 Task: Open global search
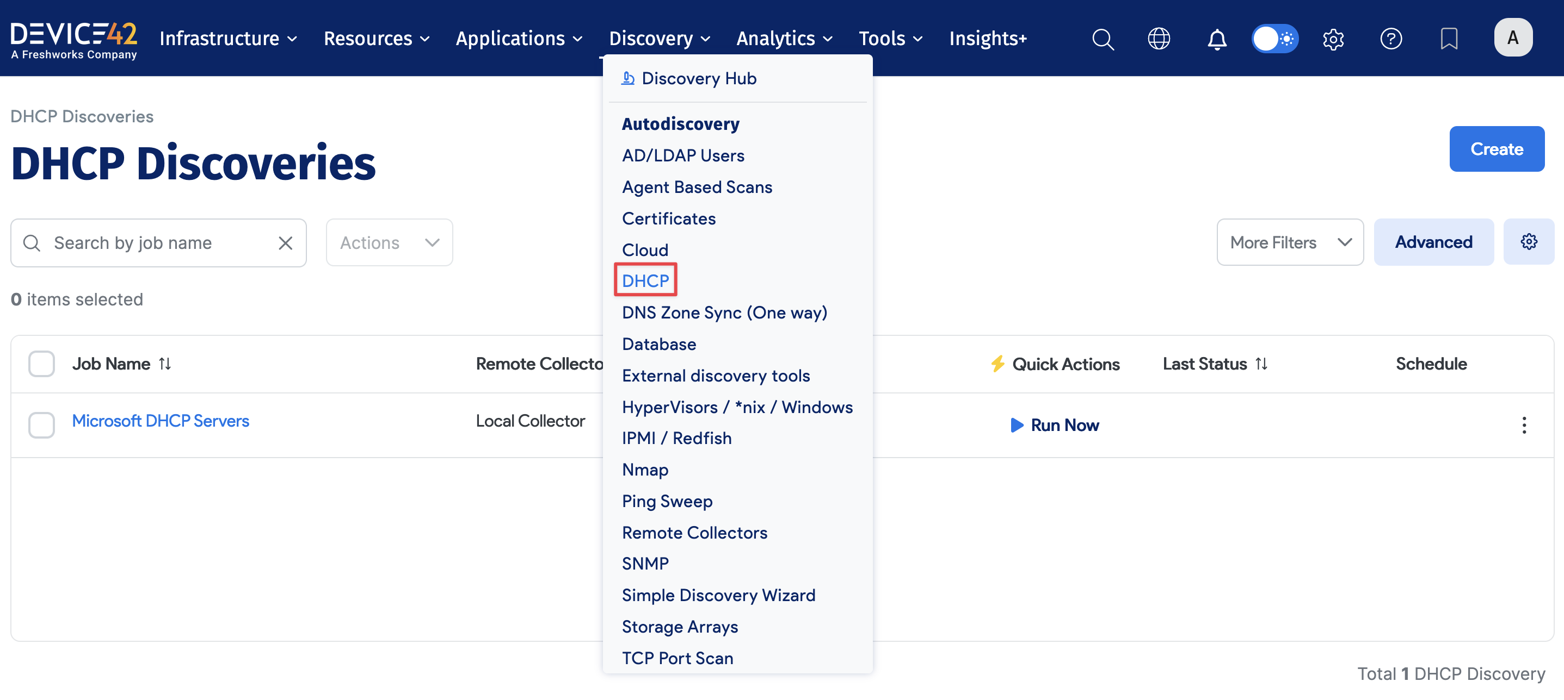point(1103,38)
